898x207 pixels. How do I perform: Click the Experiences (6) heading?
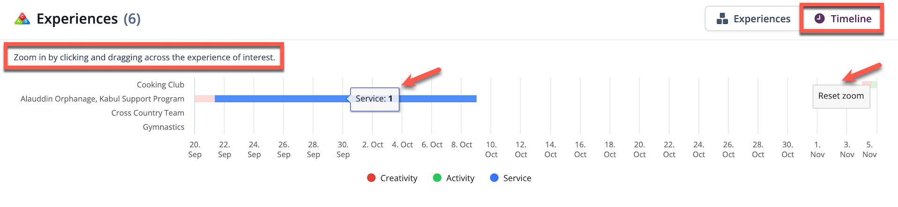88,19
